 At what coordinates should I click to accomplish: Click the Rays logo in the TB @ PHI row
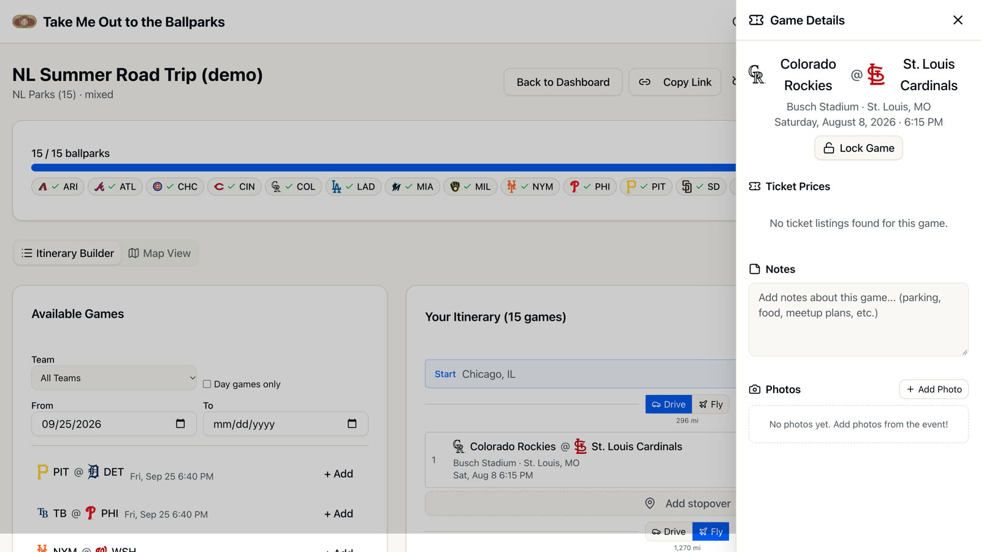43,513
